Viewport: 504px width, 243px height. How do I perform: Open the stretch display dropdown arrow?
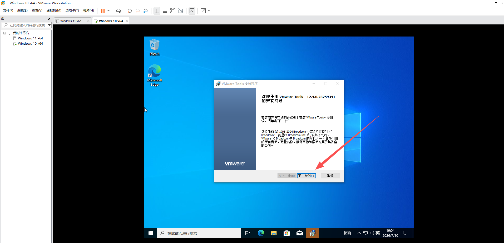pyautogui.click(x=209, y=11)
